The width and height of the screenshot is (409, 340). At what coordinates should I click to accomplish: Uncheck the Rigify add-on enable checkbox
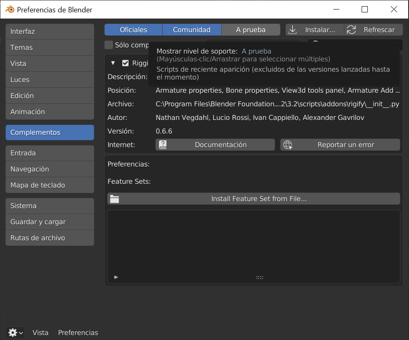pos(126,63)
